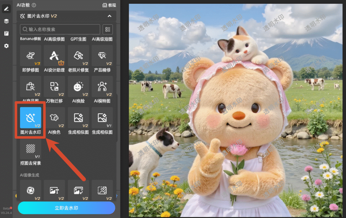This screenshot has height=218, width=346.
Task: Open settings gear in left sidebar
Action: [6, 46]
